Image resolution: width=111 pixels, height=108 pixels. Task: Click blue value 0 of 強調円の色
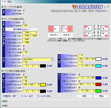tap(37, 85)
